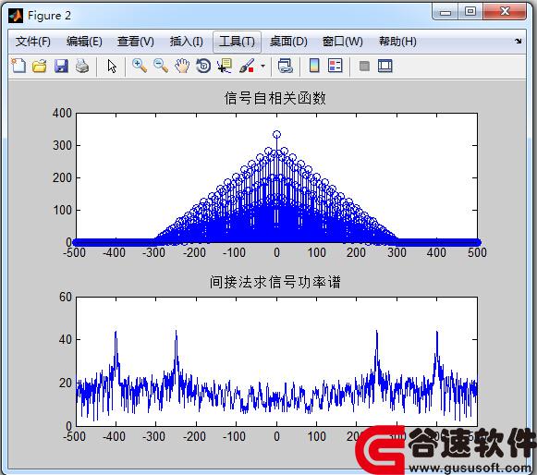Open the 查看(V) menu
537x475 pixels.
click(136, 42)
